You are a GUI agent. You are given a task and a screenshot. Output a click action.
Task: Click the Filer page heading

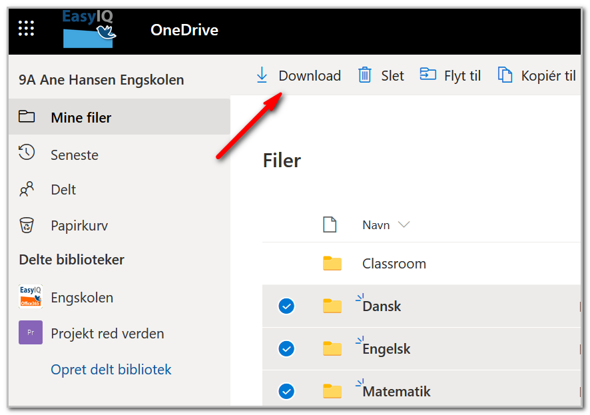coord(282,161)
